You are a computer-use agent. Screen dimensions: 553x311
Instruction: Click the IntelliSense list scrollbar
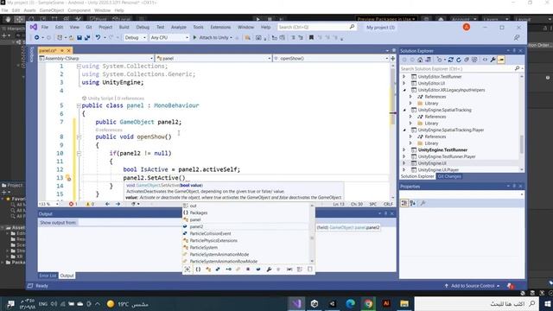click(x=312, y=233)
